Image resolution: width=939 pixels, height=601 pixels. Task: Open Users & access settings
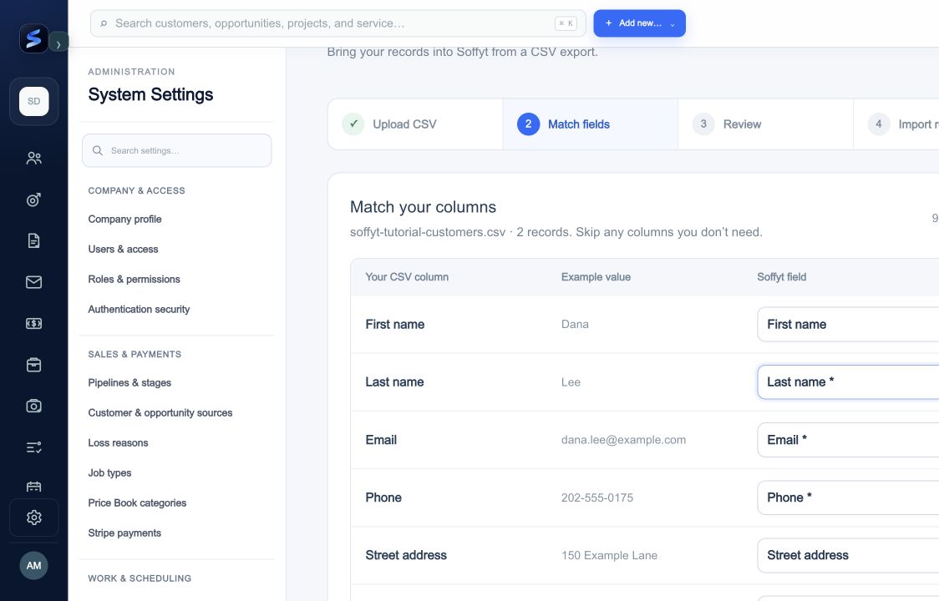click(x=123, y=249)
